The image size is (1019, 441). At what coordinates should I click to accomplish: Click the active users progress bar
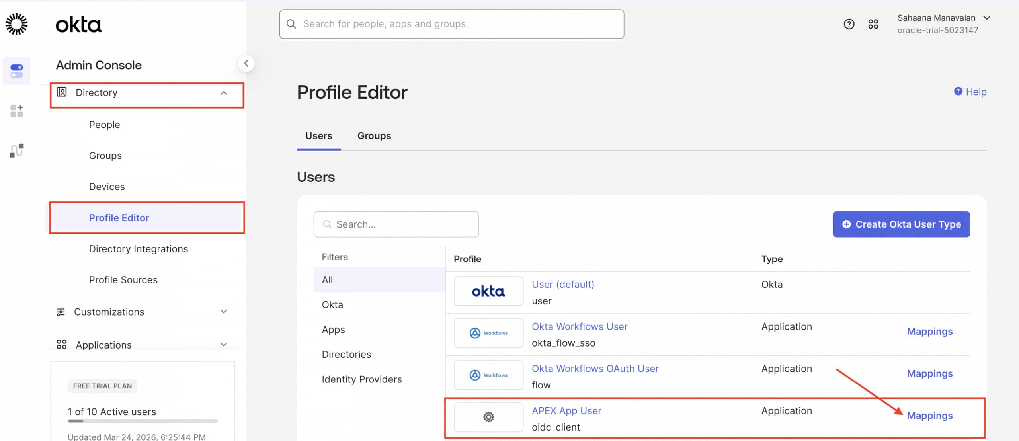click(143, 421)
